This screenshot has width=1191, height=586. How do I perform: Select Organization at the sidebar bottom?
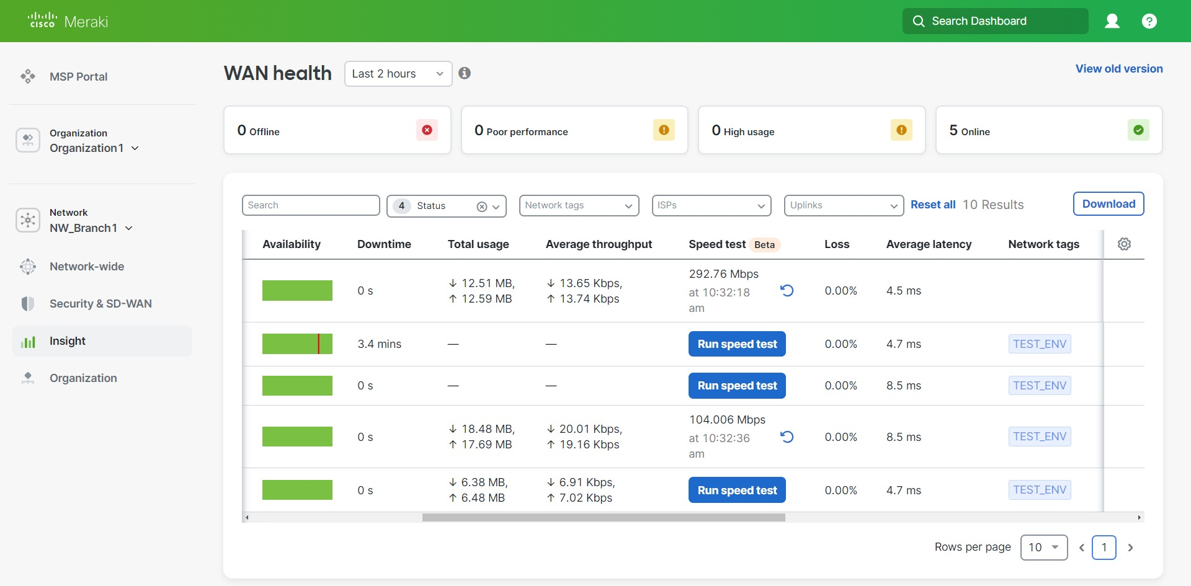coord(83,378)
